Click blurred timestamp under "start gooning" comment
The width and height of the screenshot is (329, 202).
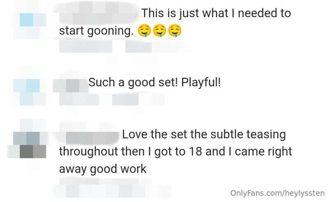coord(86,46)
